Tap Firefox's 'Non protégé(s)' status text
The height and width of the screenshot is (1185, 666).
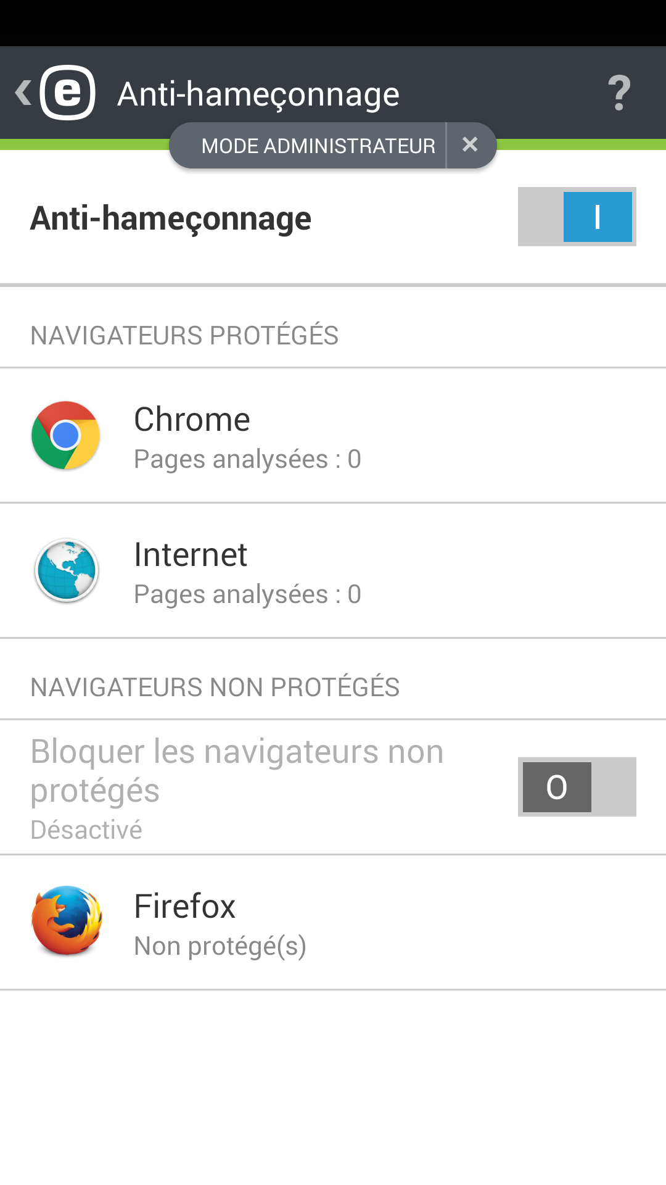click(x=220, y=946)
